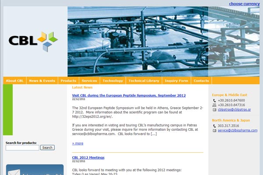Open the About CBL menu

point(15,80)
